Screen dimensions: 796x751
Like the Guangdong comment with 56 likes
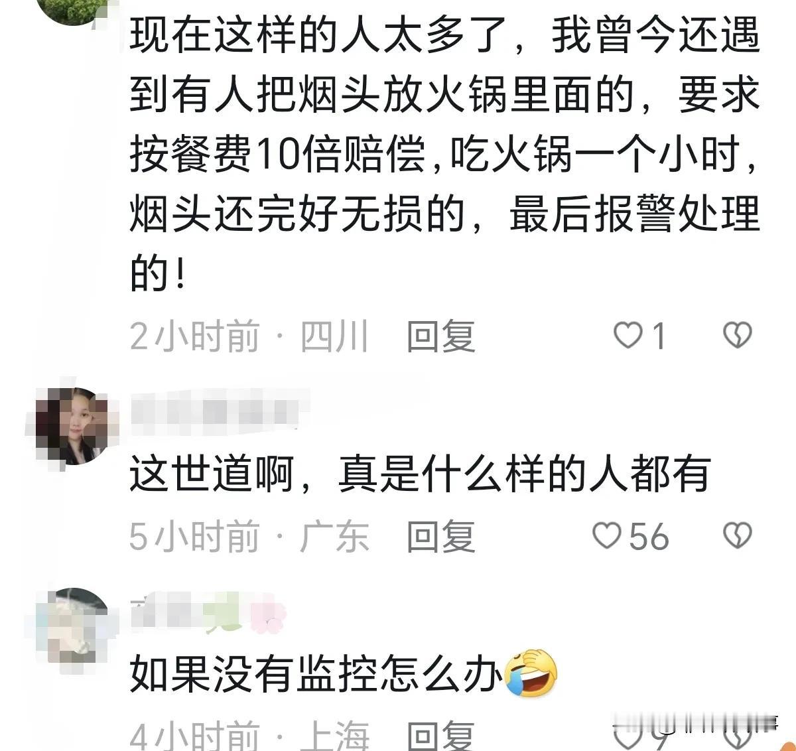(606, 535)
